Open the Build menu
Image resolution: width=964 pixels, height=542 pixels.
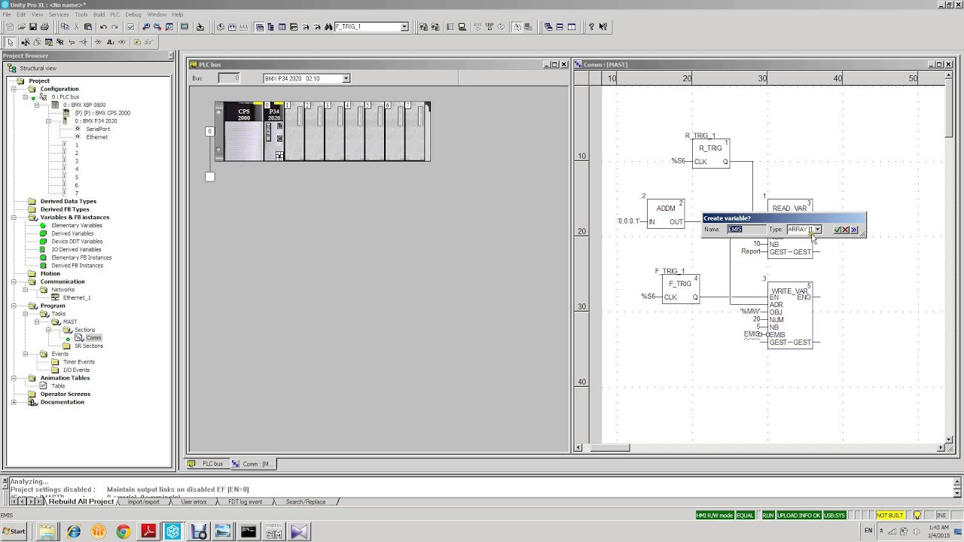pyautogui.click(x=99, y=14)
